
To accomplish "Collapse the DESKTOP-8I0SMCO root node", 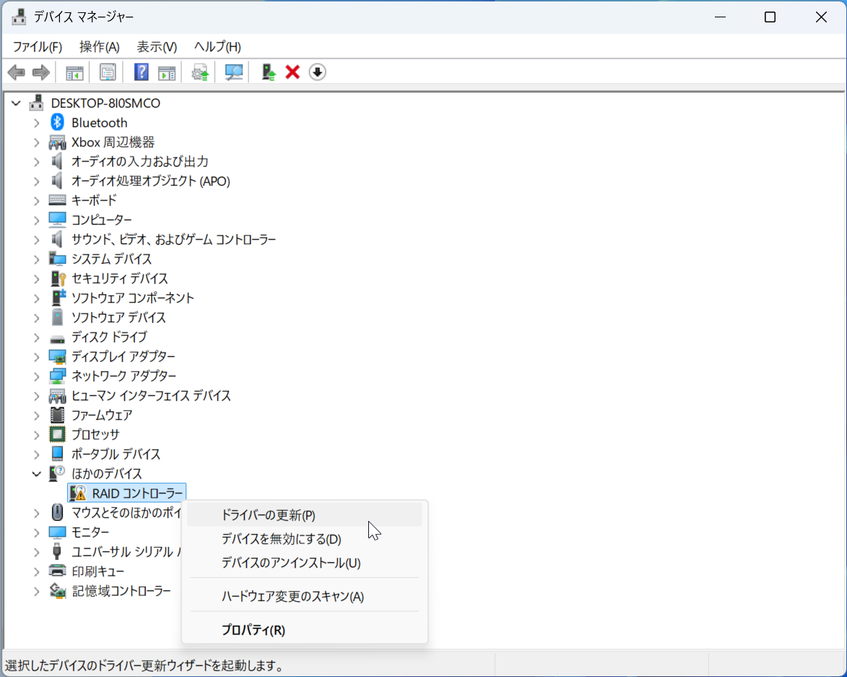I will coord(16,103).
